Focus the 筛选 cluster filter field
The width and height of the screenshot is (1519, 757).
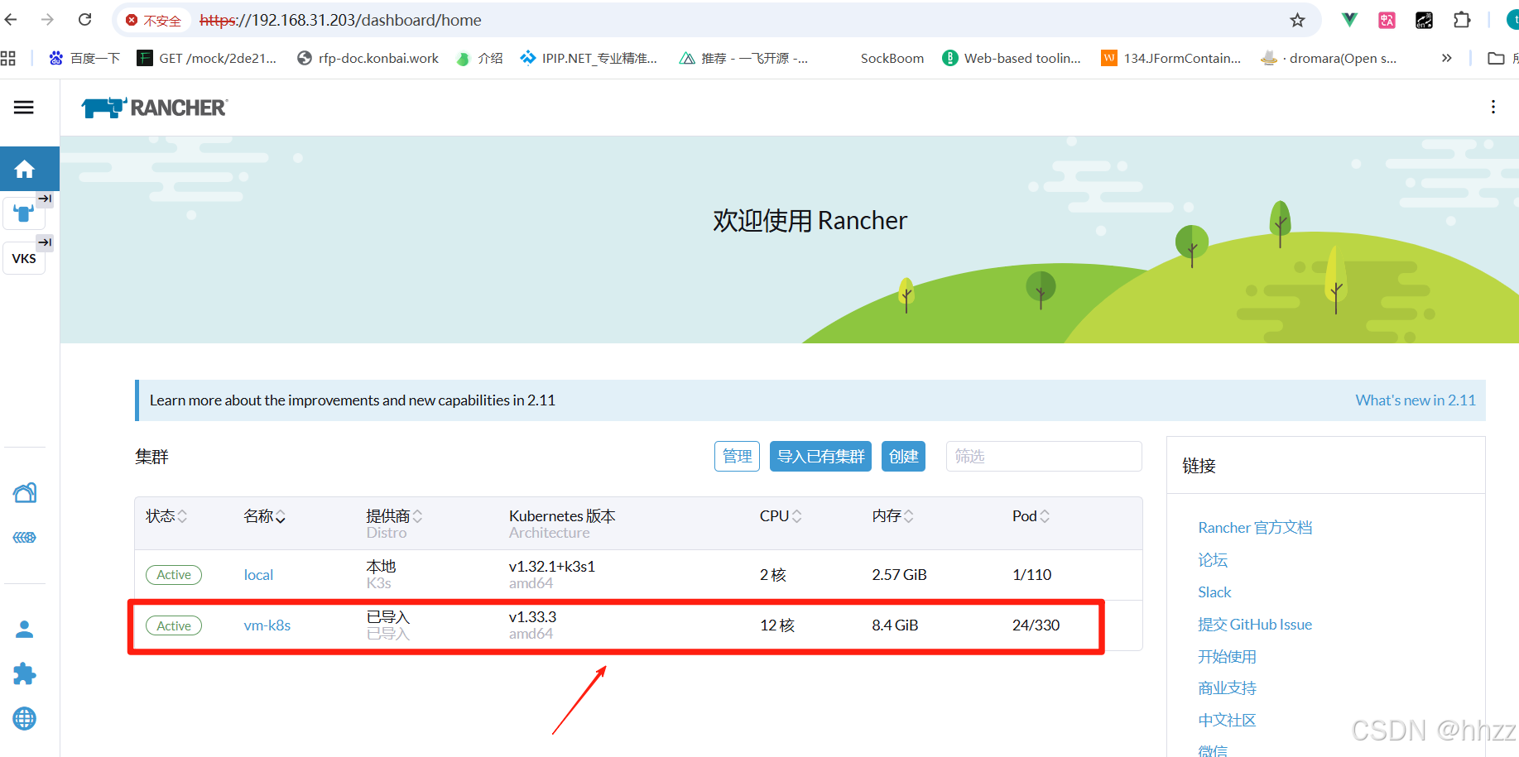pyautogui.click(x=1044, y=457)
